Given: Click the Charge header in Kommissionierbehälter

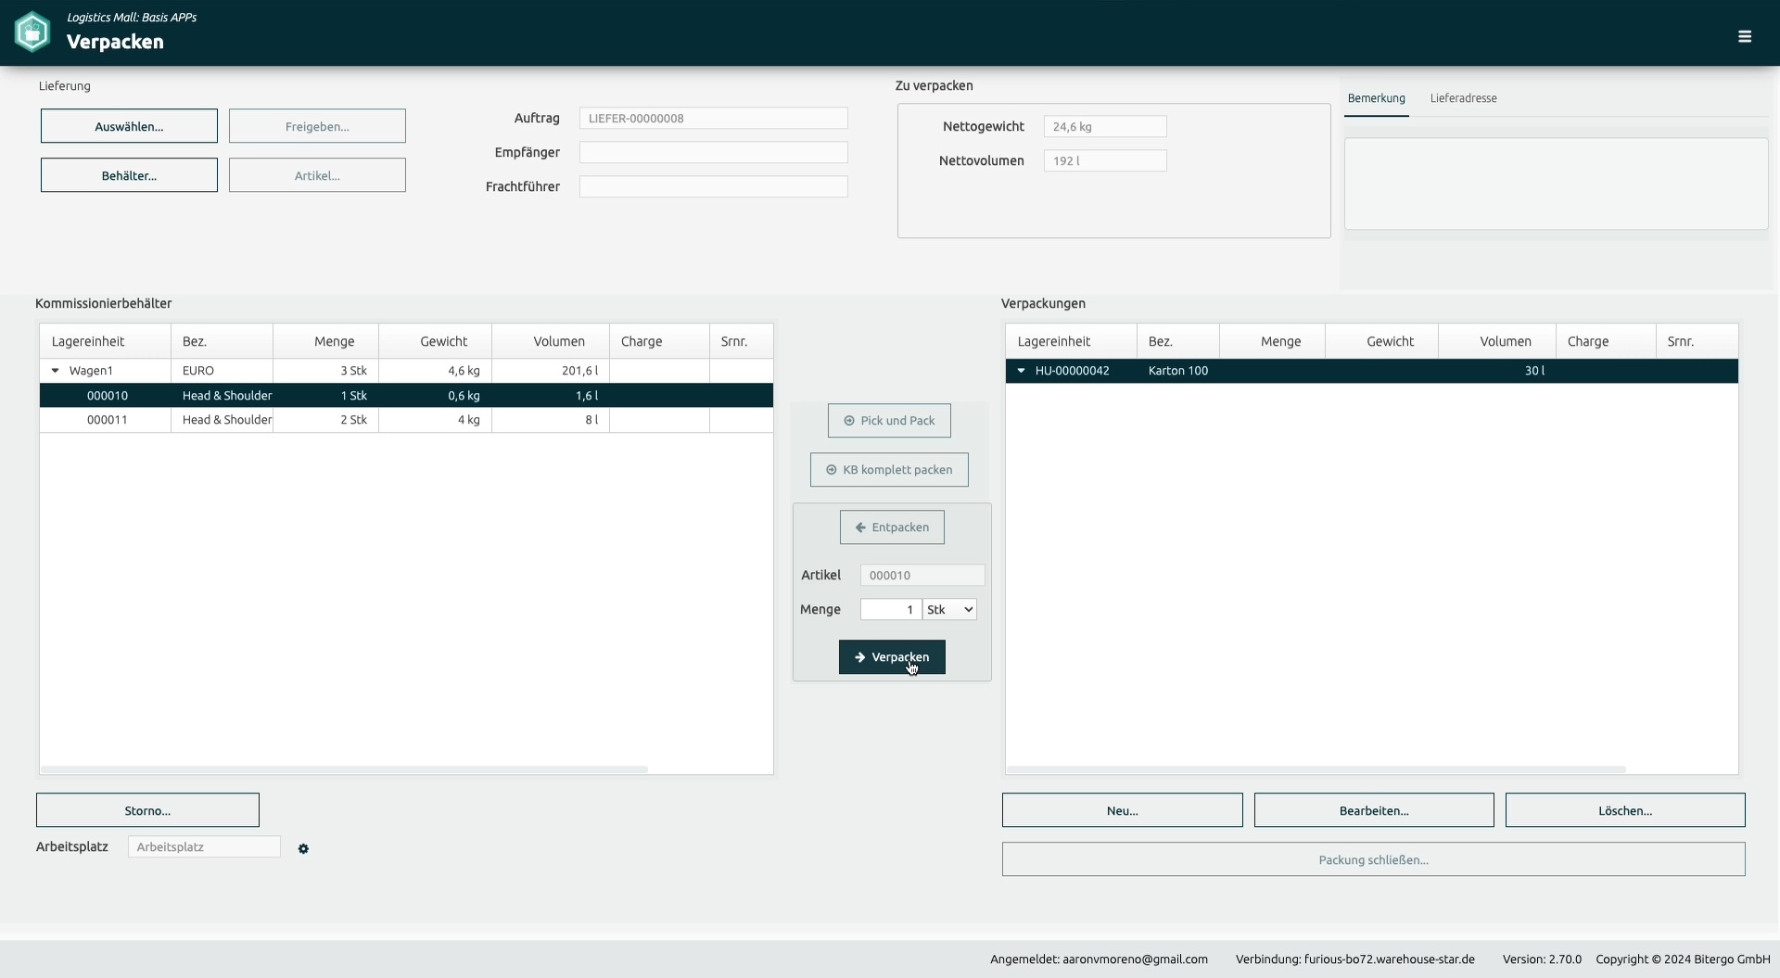Looking at the screenshot, I should 659,341.
